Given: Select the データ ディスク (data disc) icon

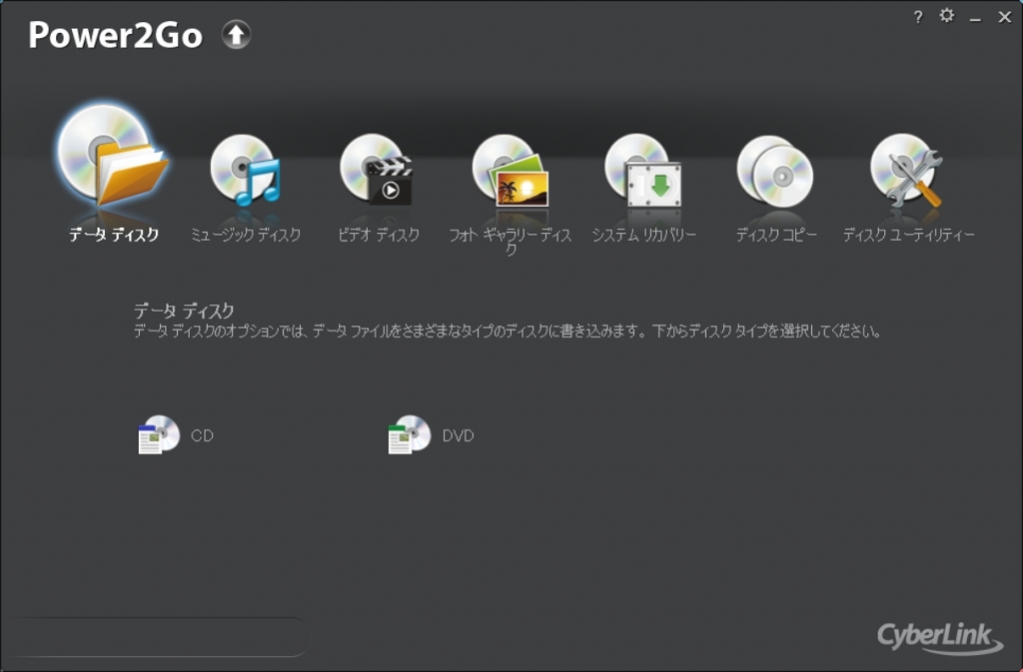Looking at the screenshot, I should pos(114,157).
